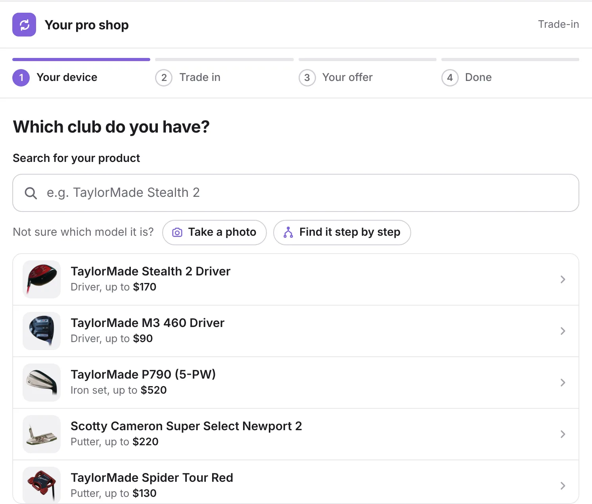Expand the TaylorMade M3 460 Driver chevron
592x504 pixels.
(563, 331)
